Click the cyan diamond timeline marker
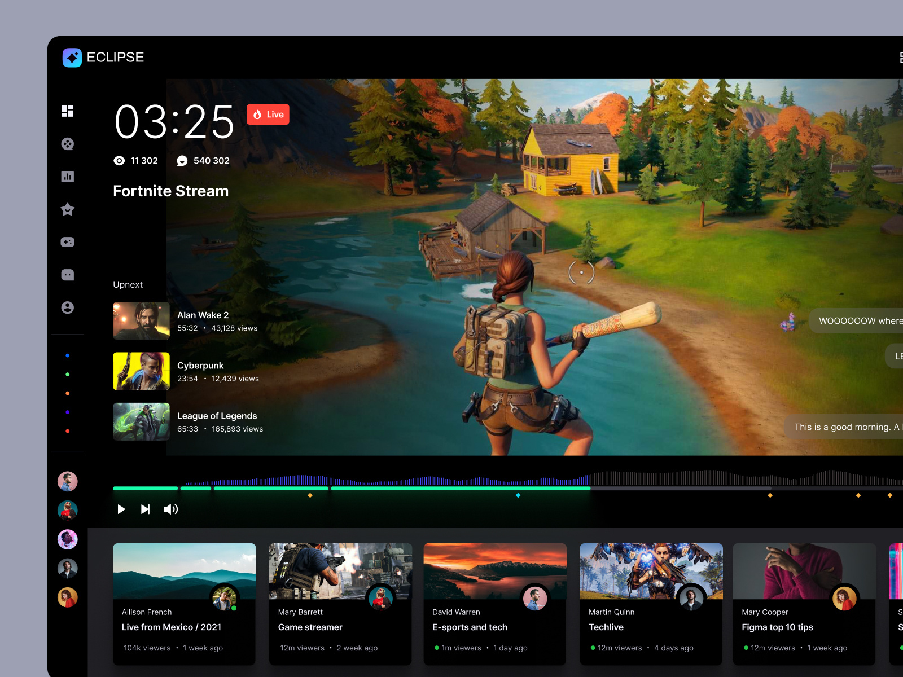Screen dimensions: 903x677 518,495
